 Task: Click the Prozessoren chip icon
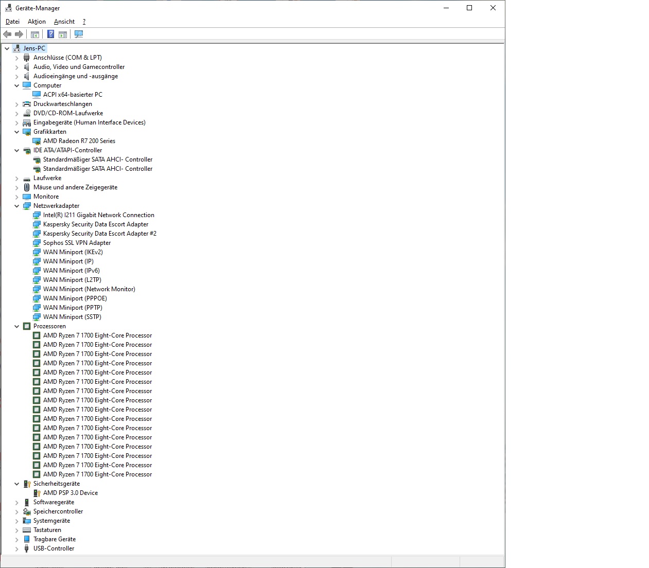[27, 326]
